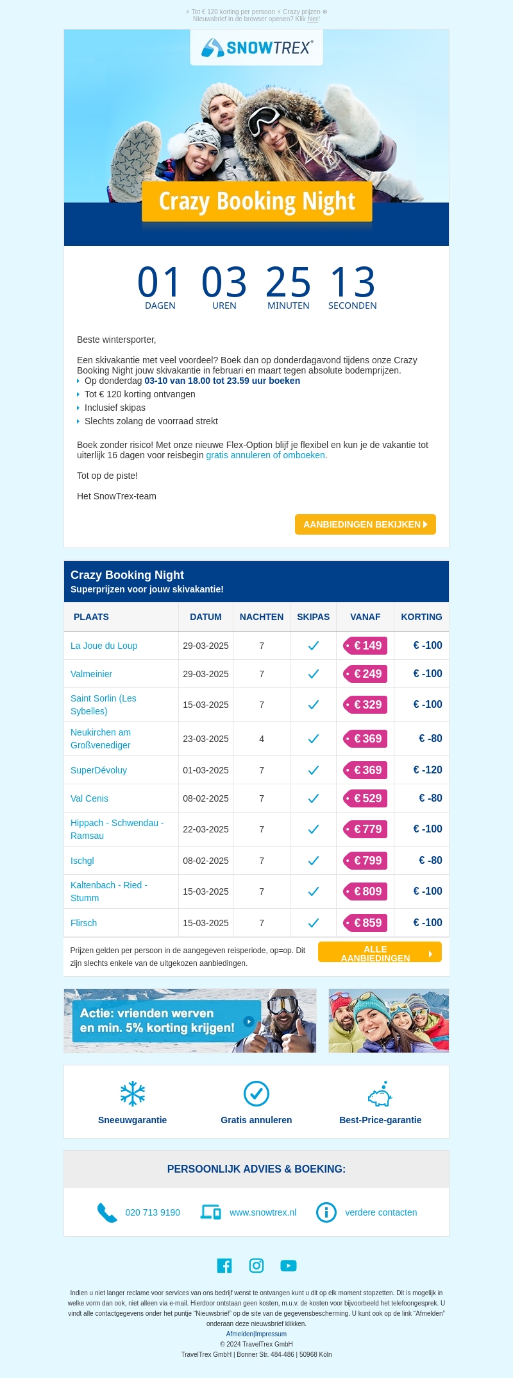This screenshot has height=1378, width=513.
Task: Click the Facebook icon in footer
Action: (224, 1265)
